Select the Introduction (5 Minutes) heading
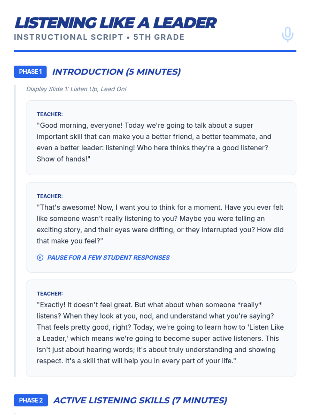310x414 pixels. pos(116,72)
